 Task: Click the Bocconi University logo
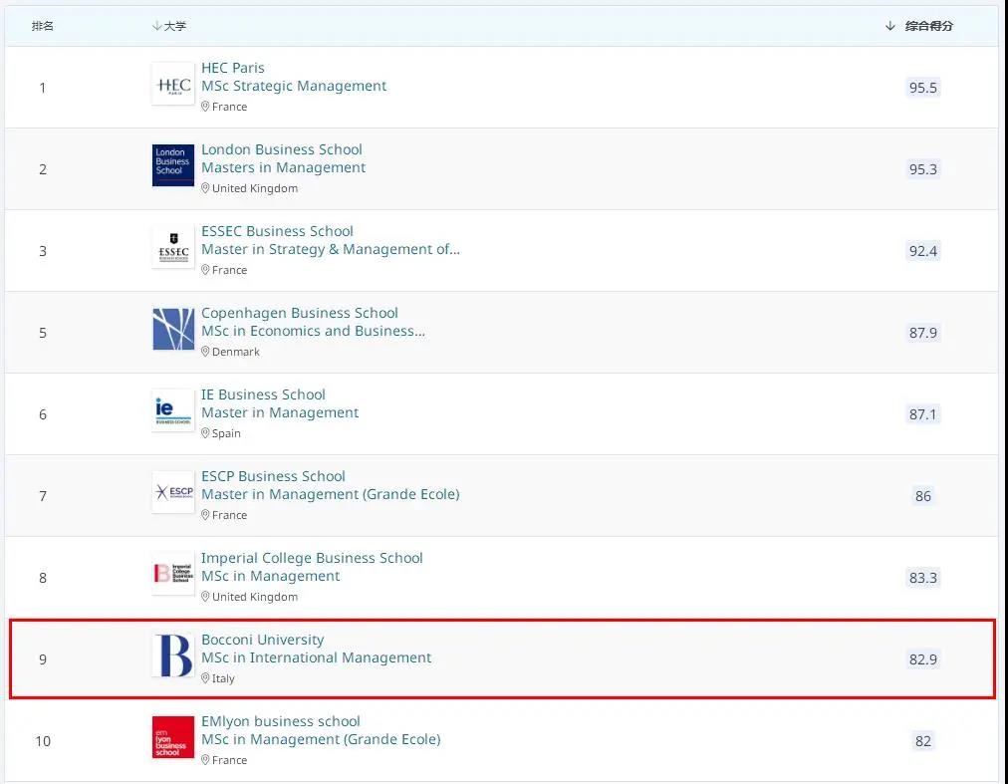[173, 655]
